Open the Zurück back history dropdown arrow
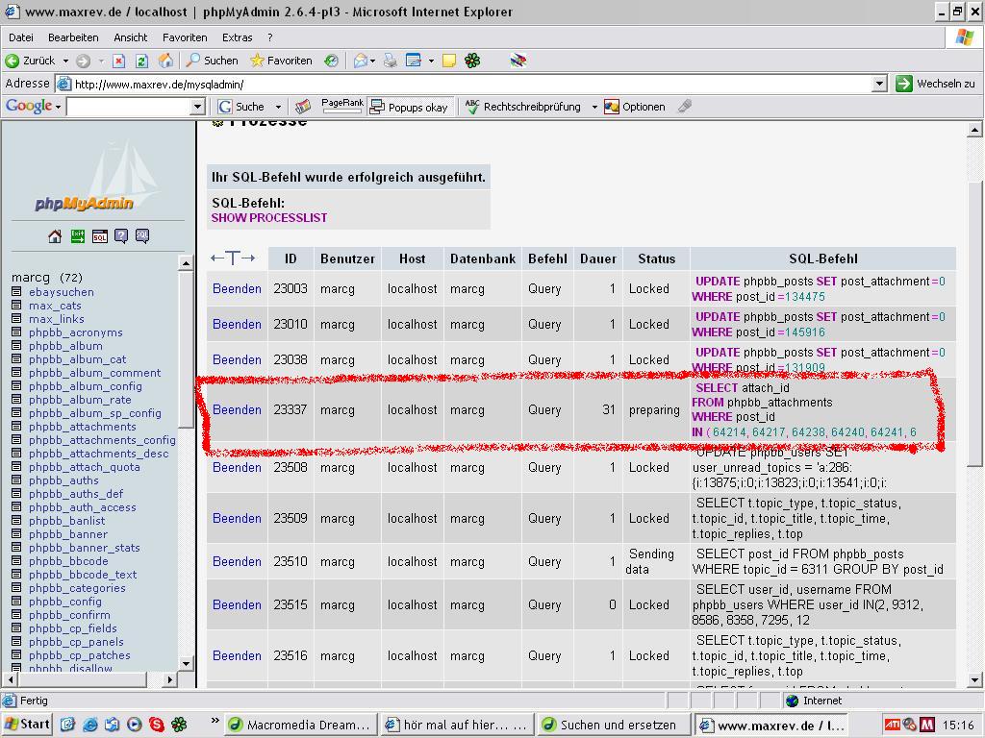This screenshot has width=985, height=738. click(66, 61)
